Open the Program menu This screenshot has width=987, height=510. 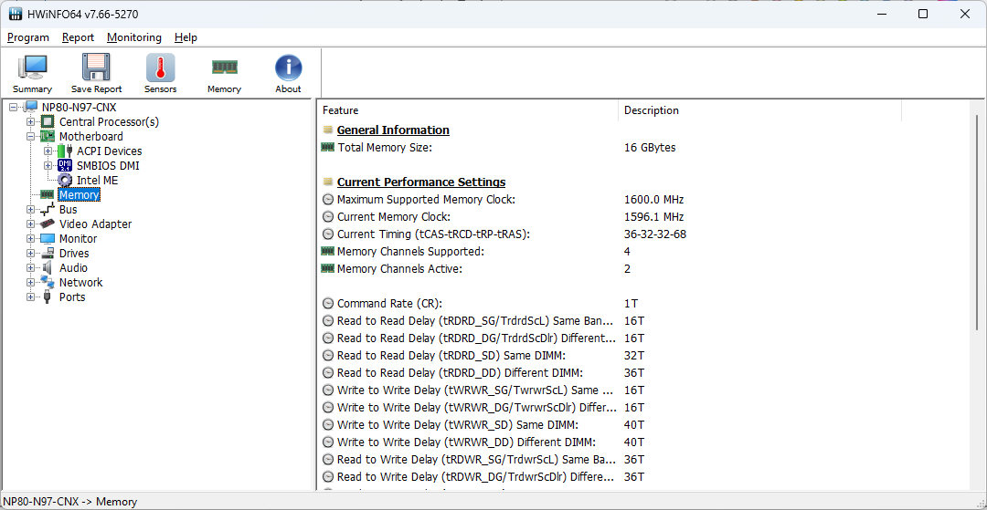[28, 37]
